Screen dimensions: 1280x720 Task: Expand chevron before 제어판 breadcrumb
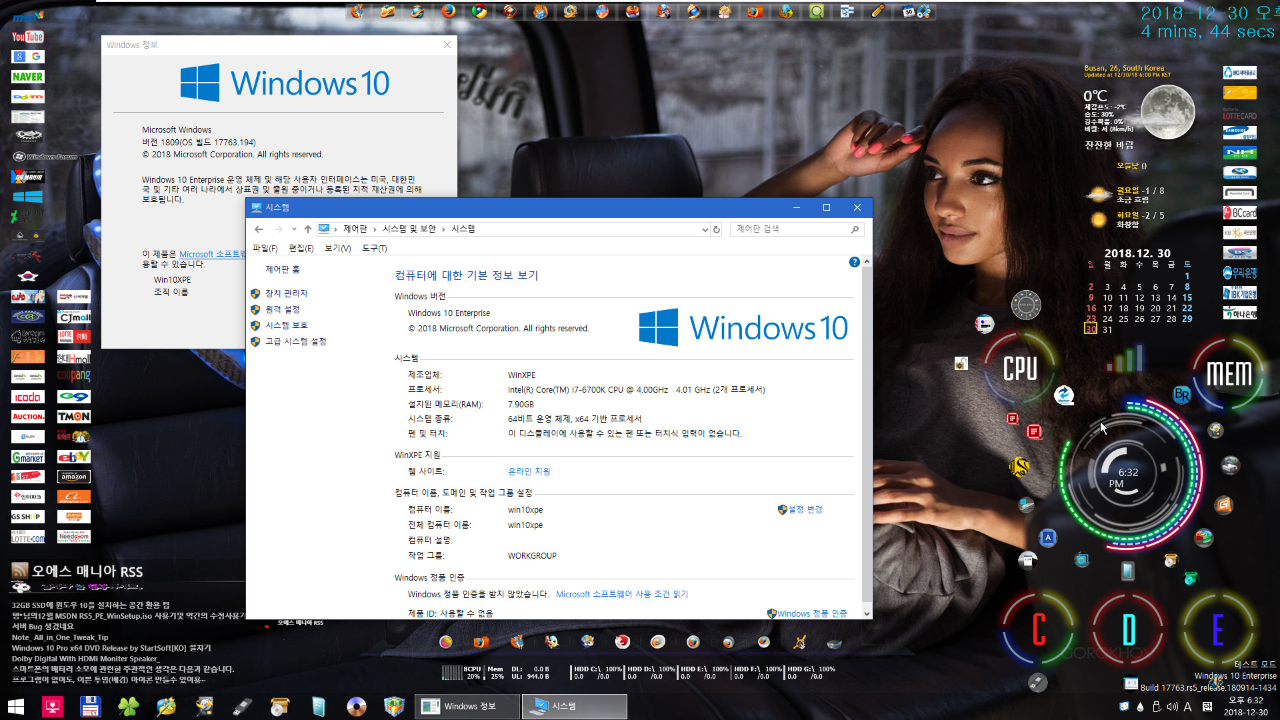pyautogui.click(x=335, y=229)
